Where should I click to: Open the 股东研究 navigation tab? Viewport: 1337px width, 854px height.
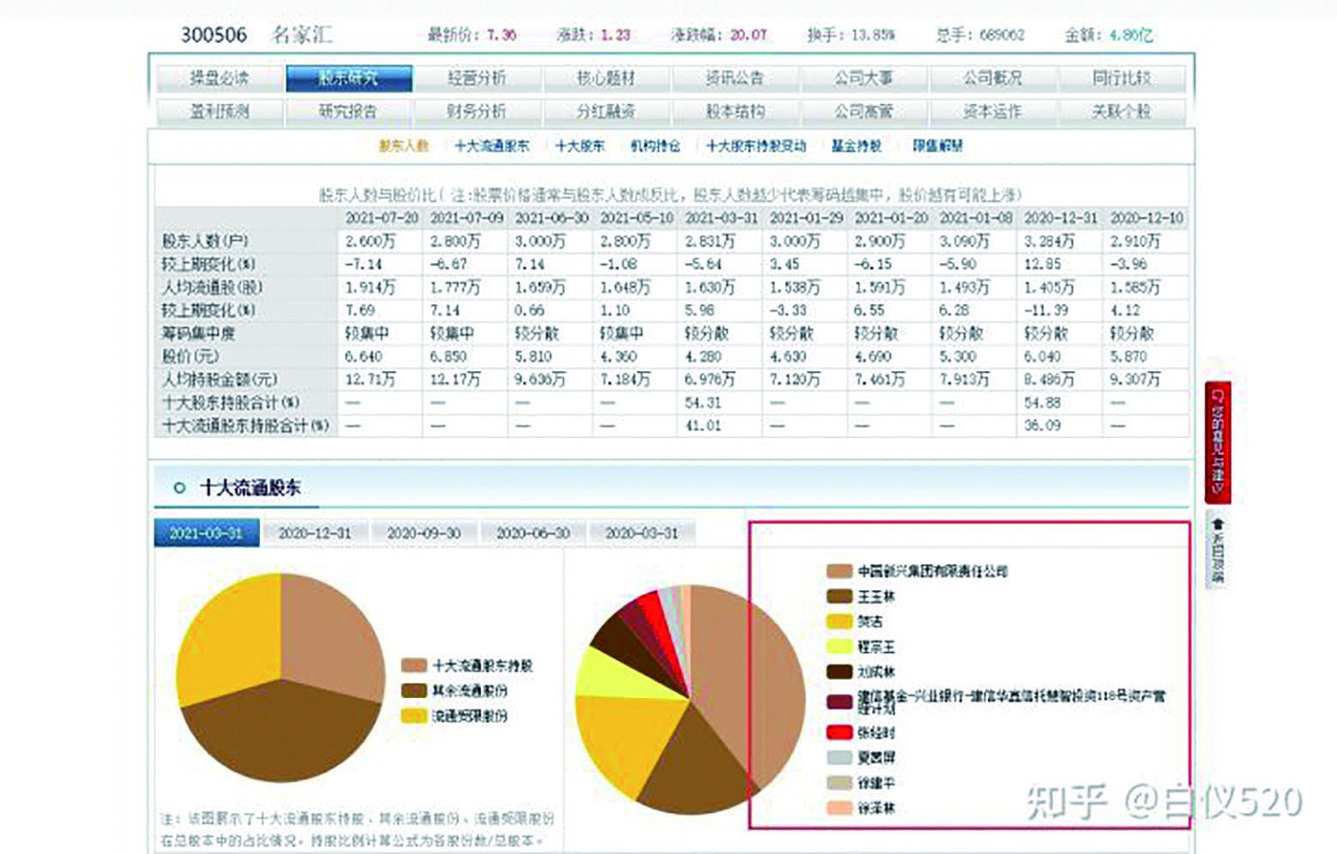(346, 76)
